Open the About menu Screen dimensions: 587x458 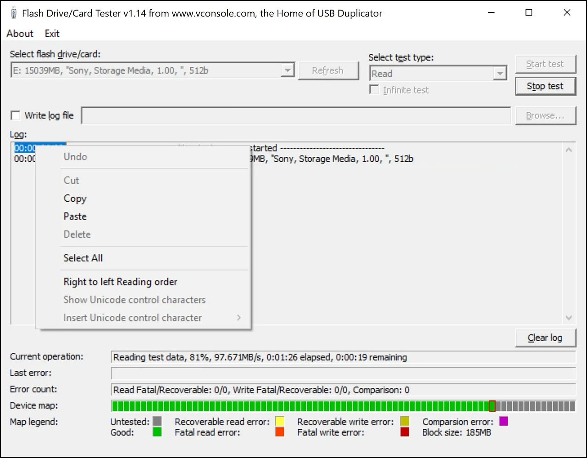tap(20, 33)
